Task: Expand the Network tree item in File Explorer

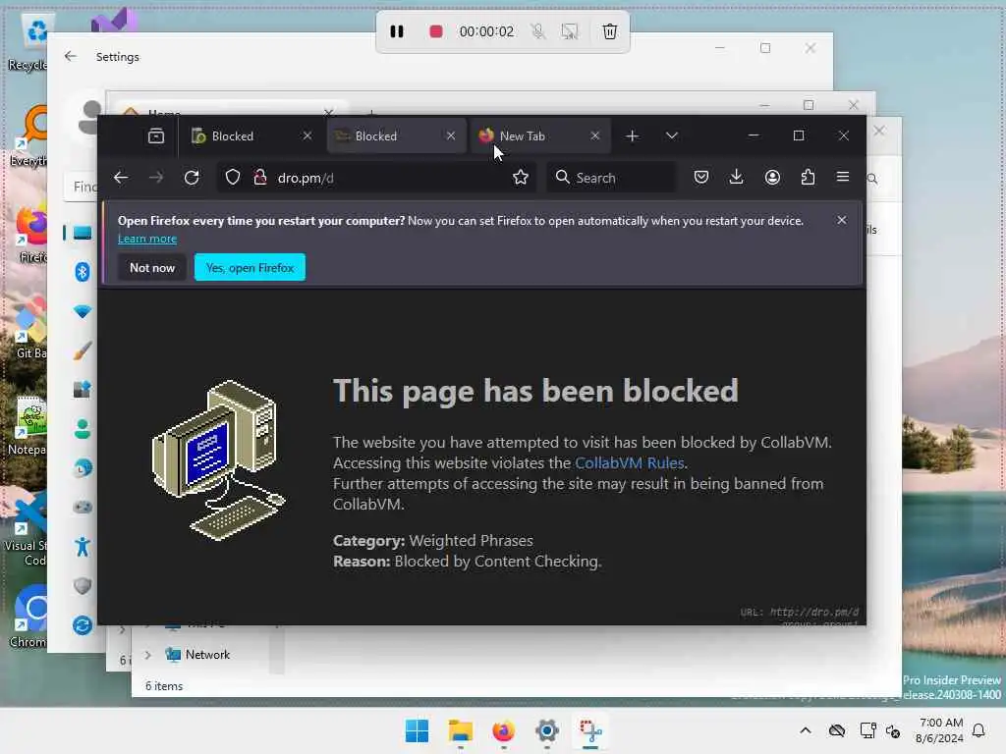Action: [147, 655]
